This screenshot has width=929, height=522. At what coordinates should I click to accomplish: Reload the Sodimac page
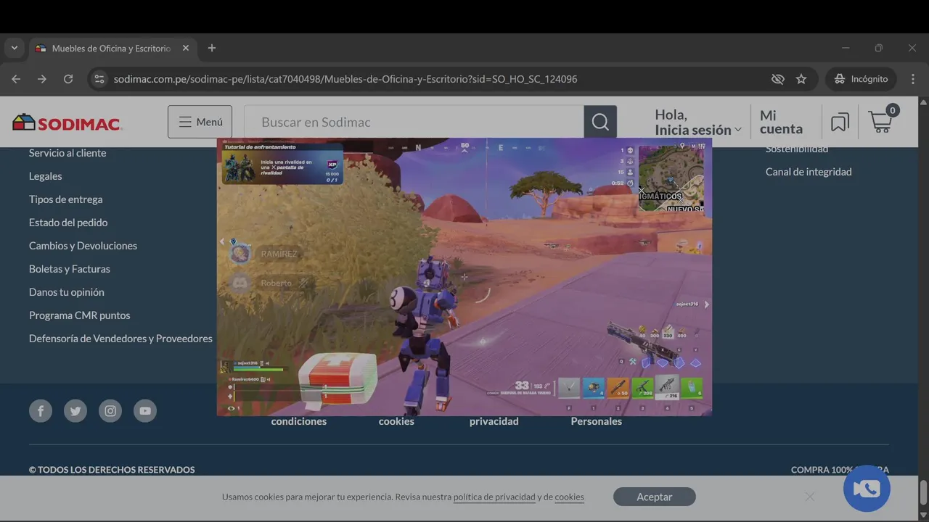[68, 79]
